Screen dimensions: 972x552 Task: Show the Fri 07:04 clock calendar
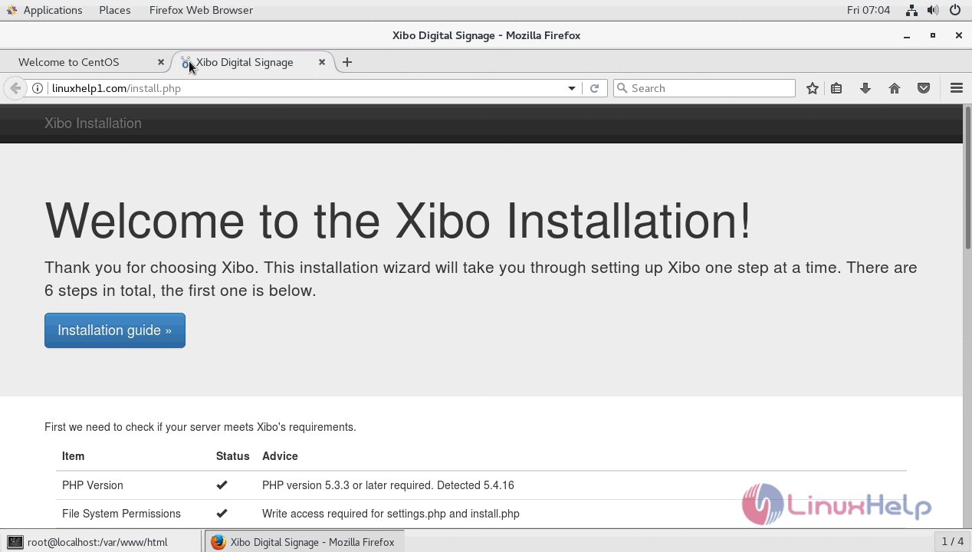point(869,10)
